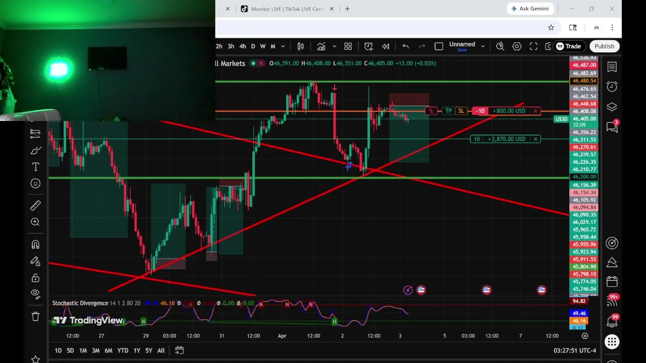The height and width of the screenshot is (363, 646).
Task: Select the Measure ruler tool
Action: (35, 205)
